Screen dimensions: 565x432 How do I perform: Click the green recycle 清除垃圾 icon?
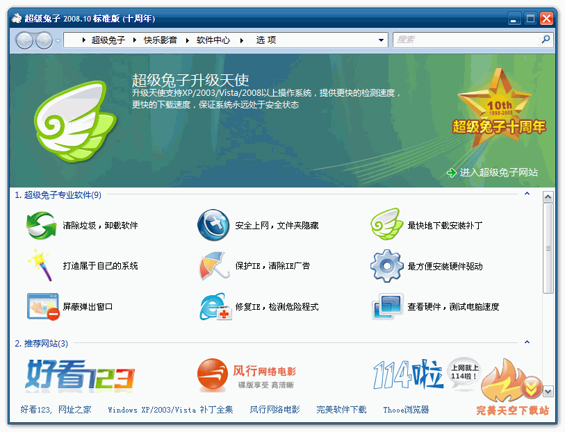pyautogui.click(x=41, y=226)
